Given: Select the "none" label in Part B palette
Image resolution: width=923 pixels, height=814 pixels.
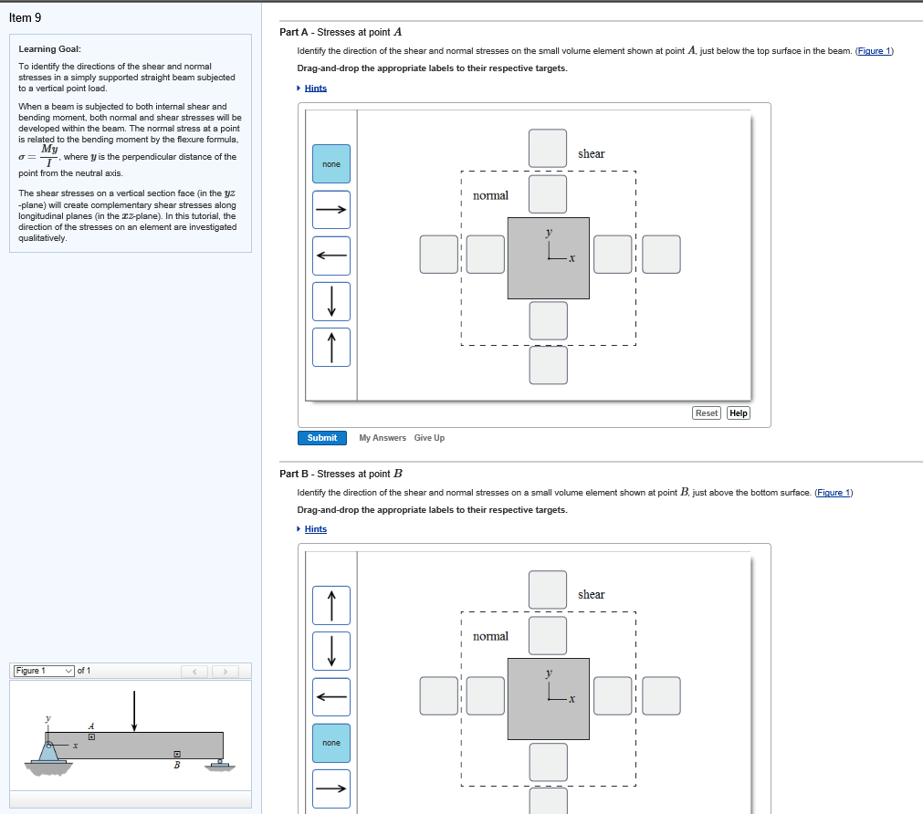Looking at the screenshot, I should click(x=330, y=742).
